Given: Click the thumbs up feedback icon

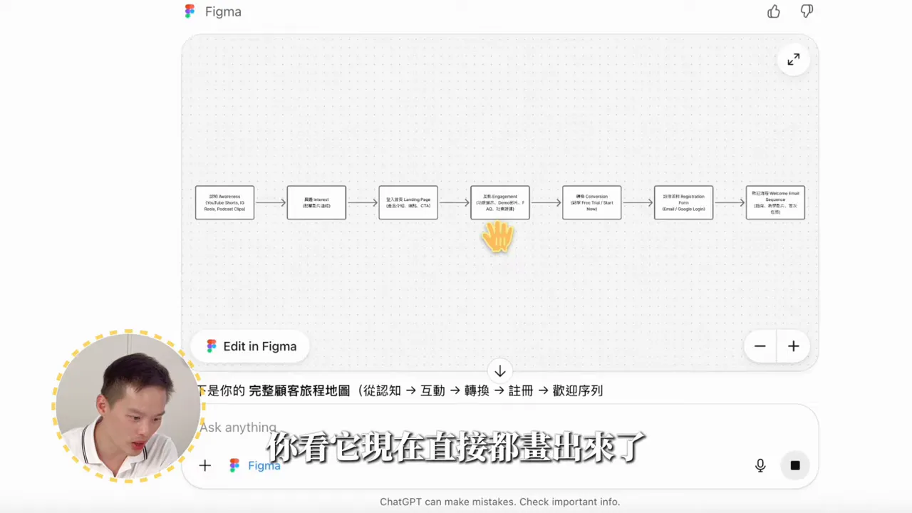Looking at the screenshot, I should click(x=774, y=11).
